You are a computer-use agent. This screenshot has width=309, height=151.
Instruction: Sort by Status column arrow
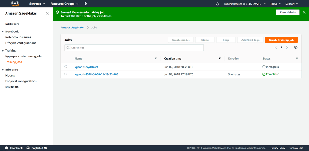click(x=297, y=58)
